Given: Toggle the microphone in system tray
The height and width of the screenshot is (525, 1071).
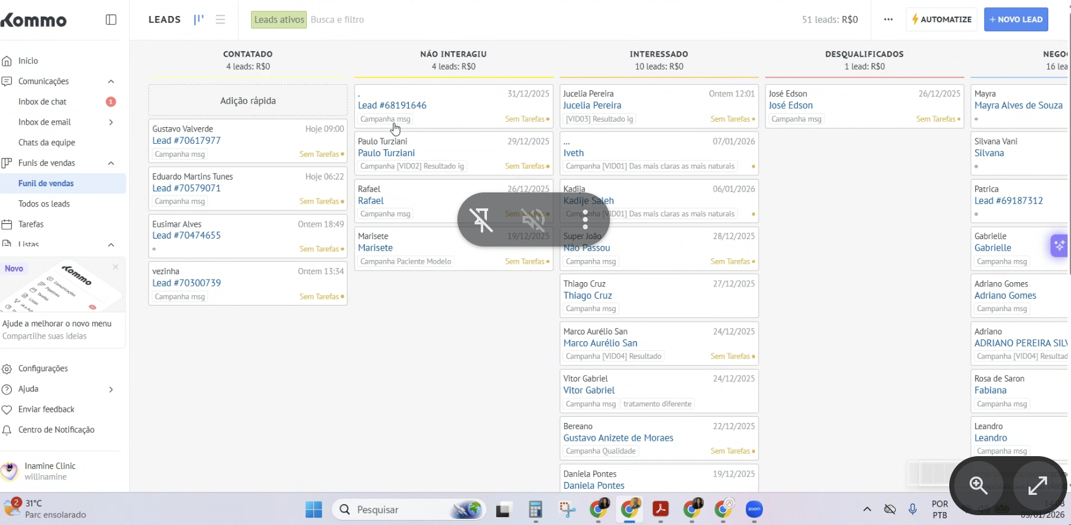Looking at the screenshot, I should point(912,510).
